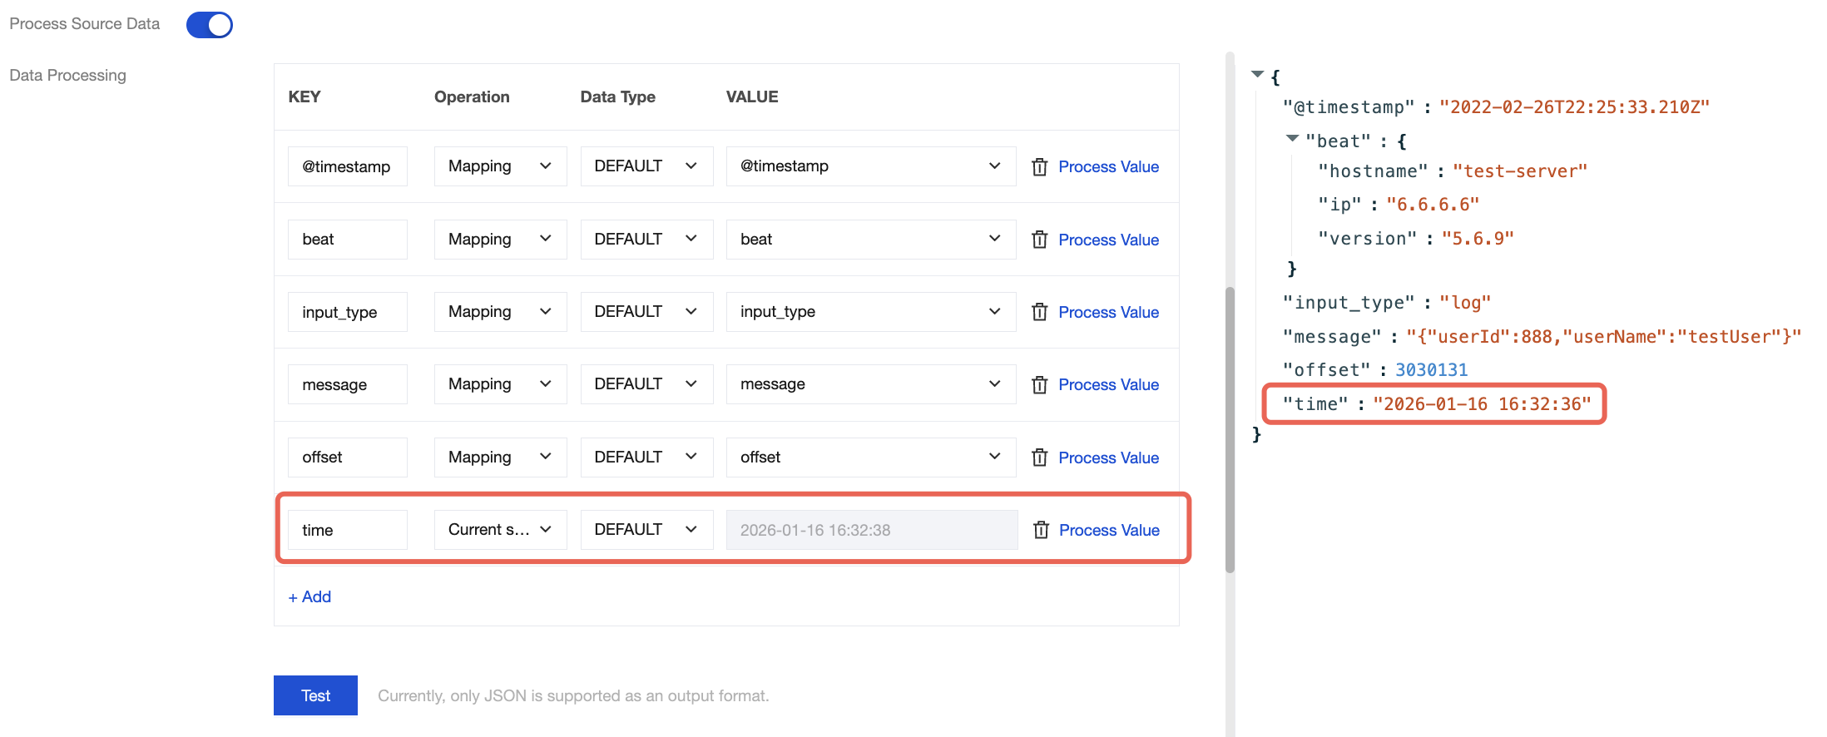Open Data Type dropdown for @timestamp row

(x=646, y=166)
